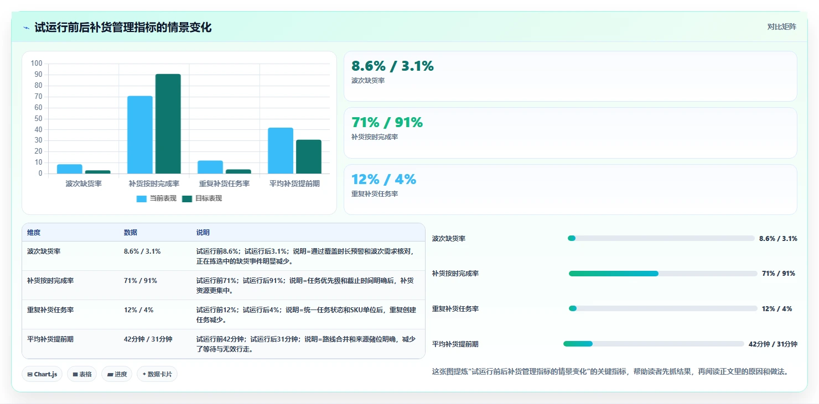819x404 pixels.
Task: Click the light blue 平均补货提前期 chart bar
Action: pyautogui.click(x=281, y=151)
